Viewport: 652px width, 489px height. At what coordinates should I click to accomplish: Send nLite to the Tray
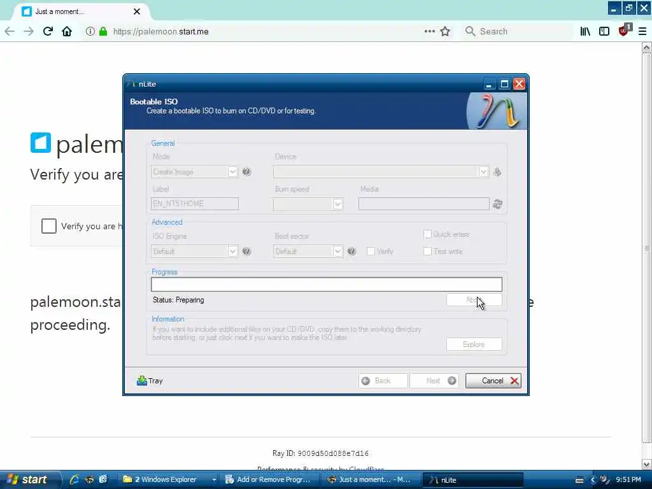150,381
